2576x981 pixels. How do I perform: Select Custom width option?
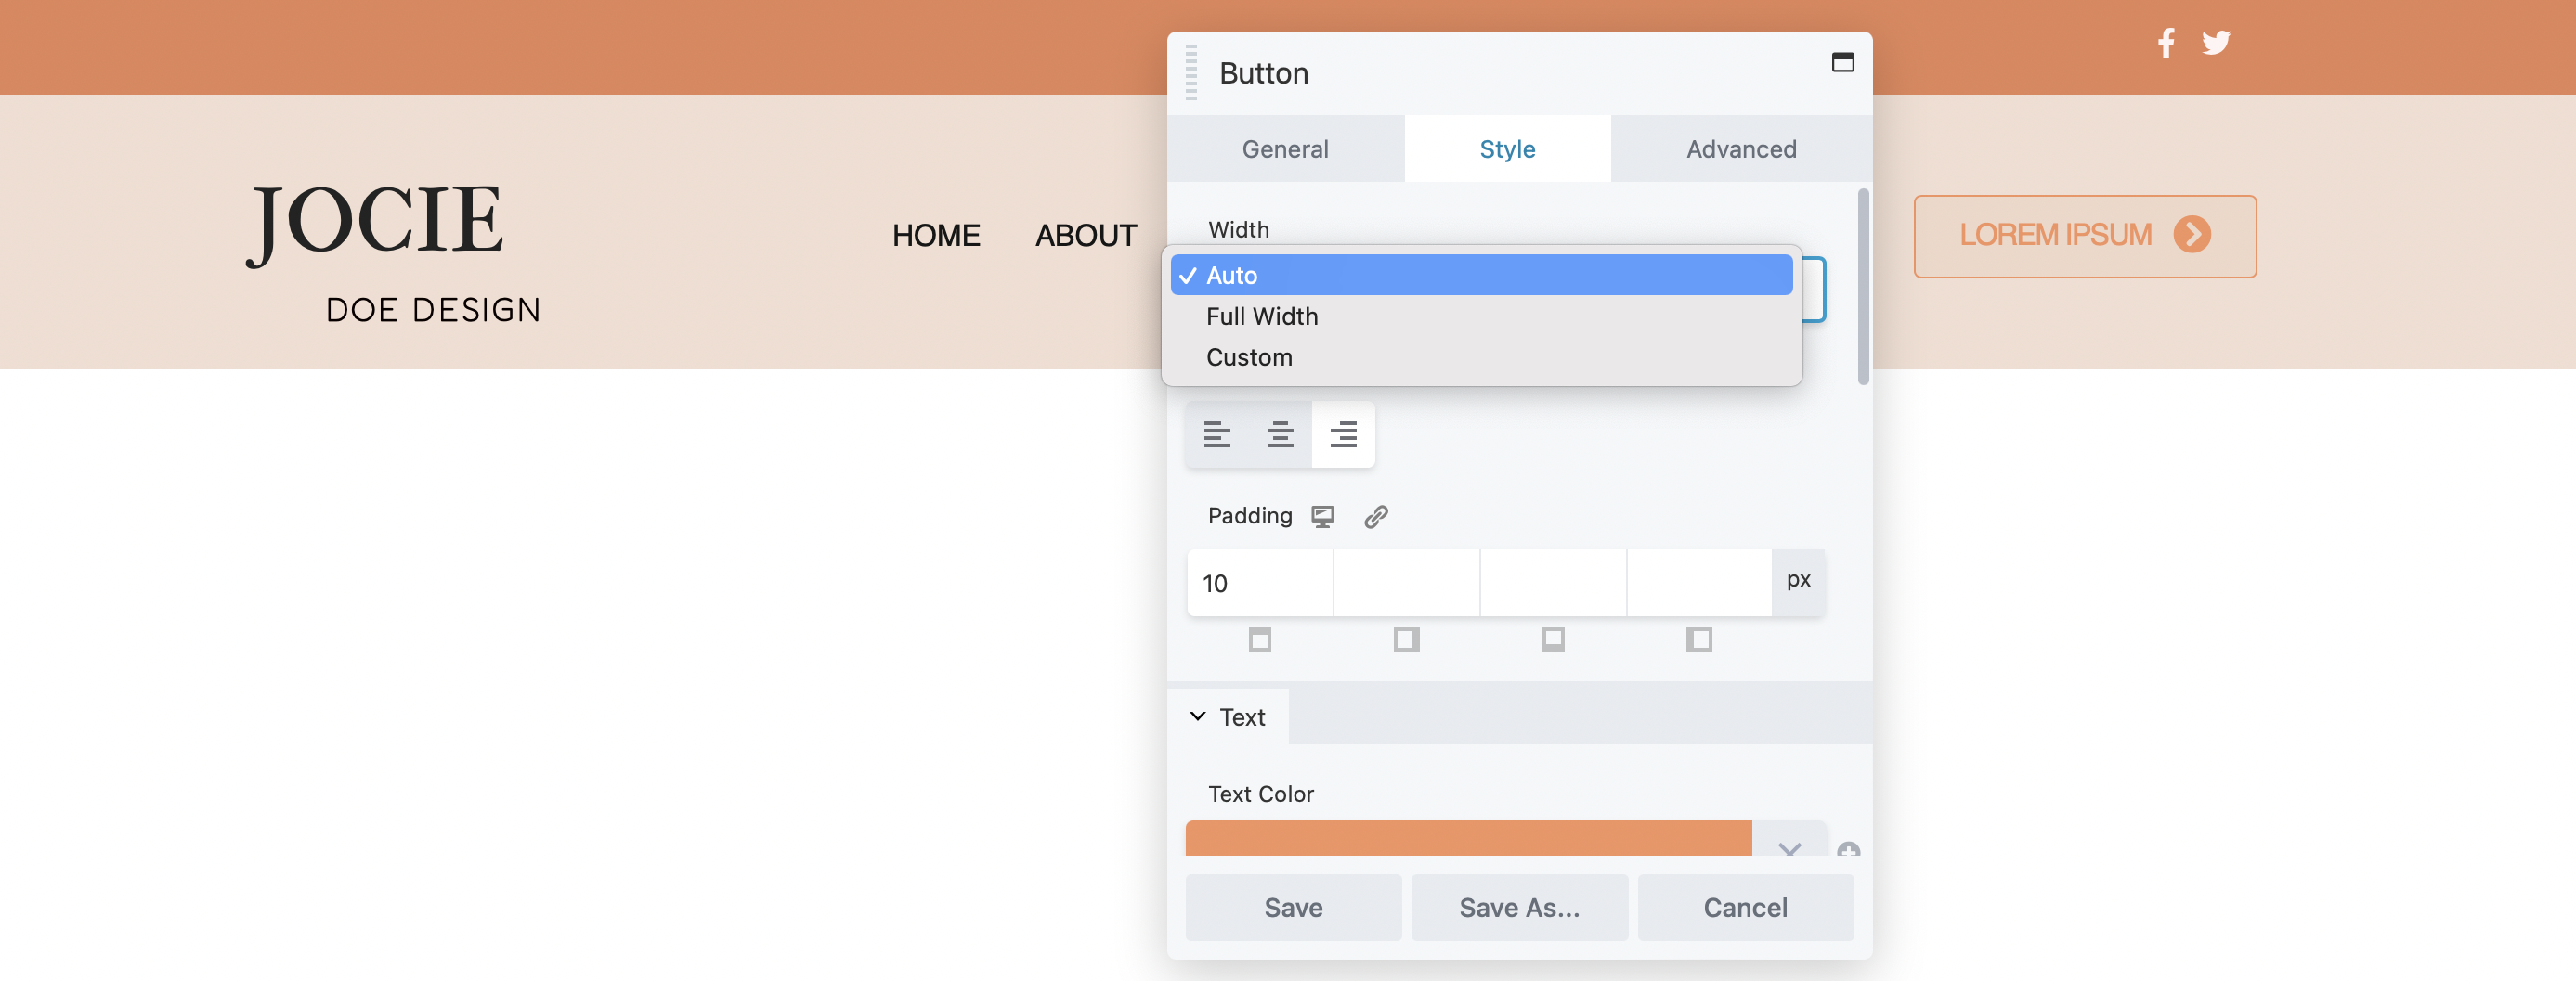tap(1249, 356)
